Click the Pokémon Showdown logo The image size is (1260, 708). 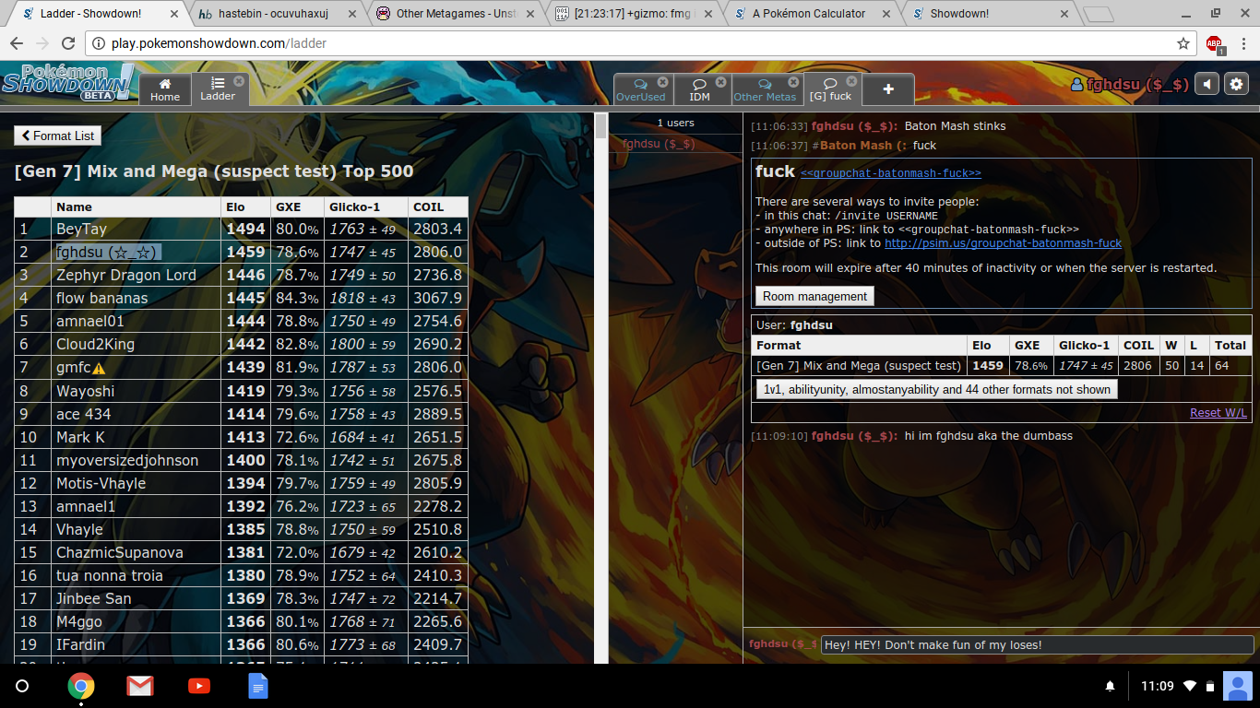[x=67, y=83]
